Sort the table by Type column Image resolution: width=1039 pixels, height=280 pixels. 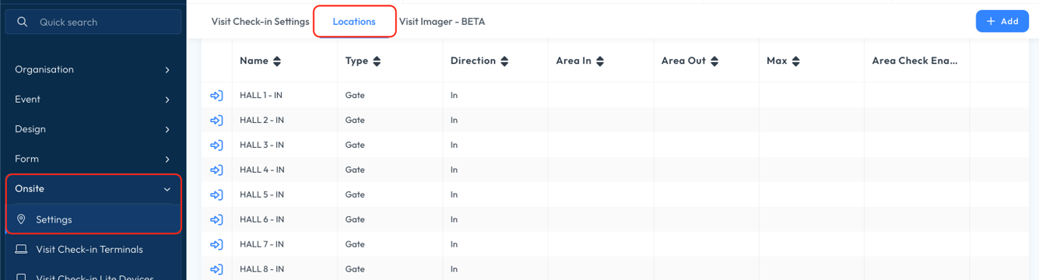tap(377, 61)
